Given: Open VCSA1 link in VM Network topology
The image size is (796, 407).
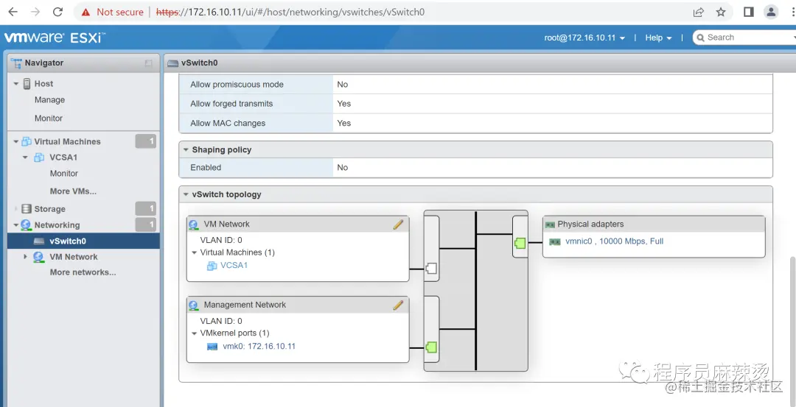Looking at the screenshot, I should pos(234,265).
